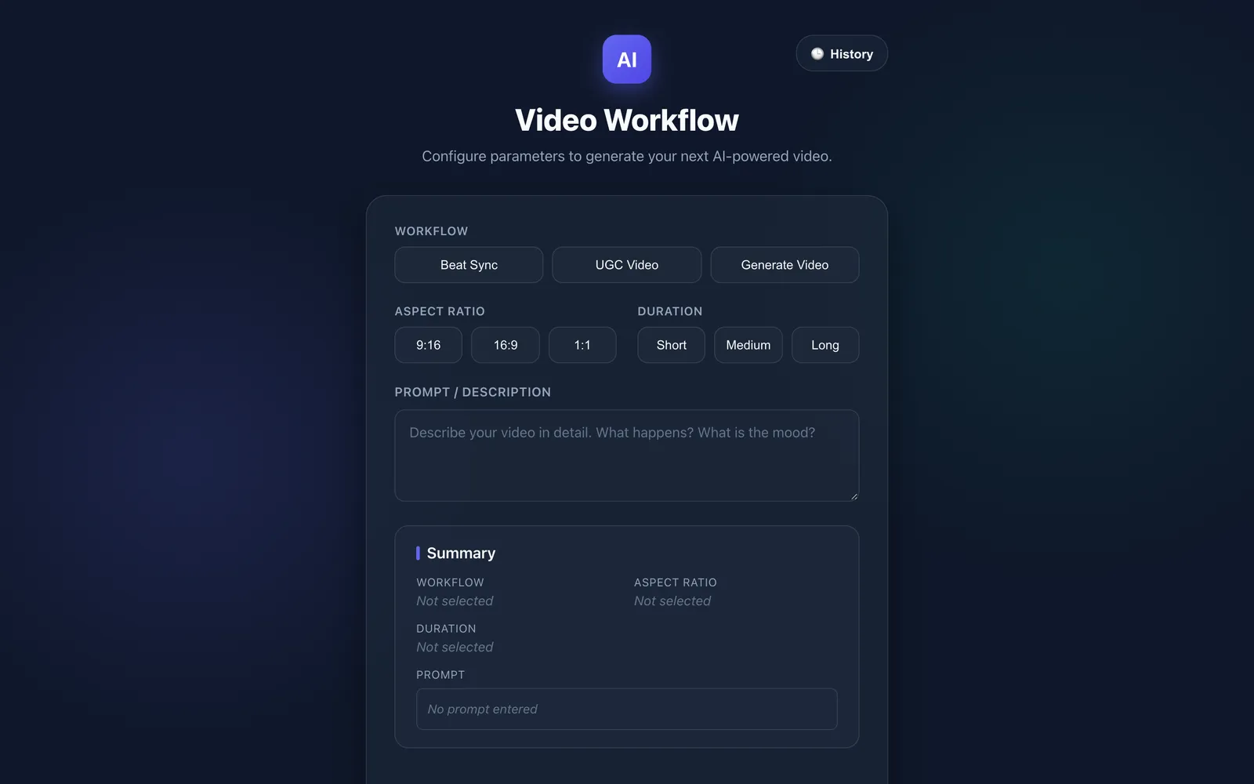Image resolution: width=1254 pixels, height=784 pixels.
Task: Click the 'WORKFLOW' label above workflow buttons
Action: (431, 231)
